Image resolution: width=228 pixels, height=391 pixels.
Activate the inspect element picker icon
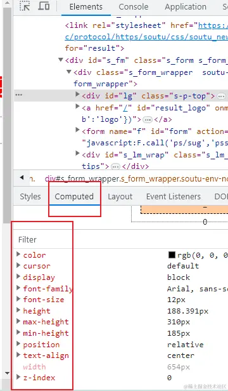(x=25, y=6)
